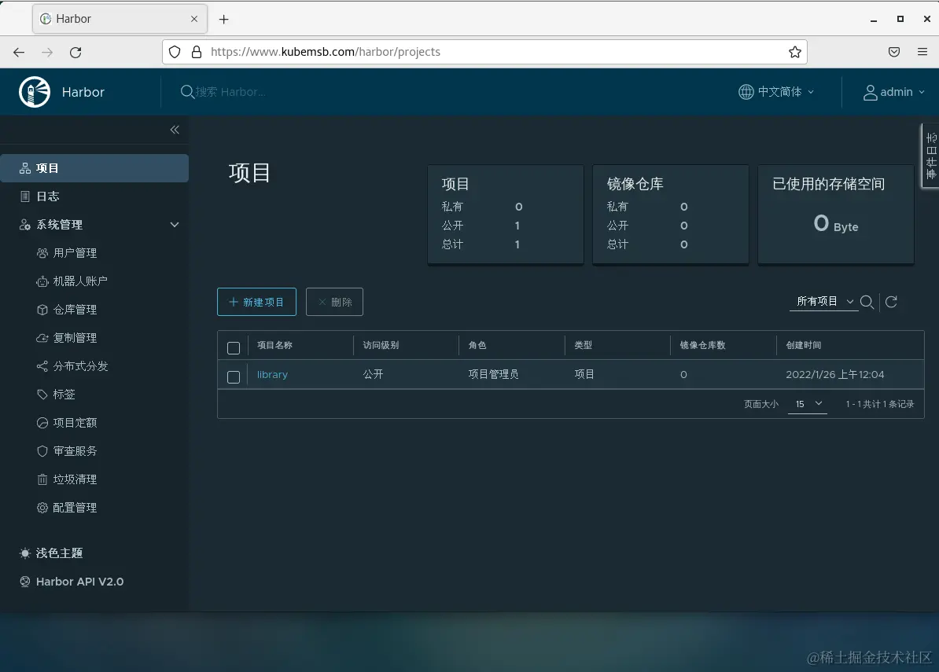Open 审查服务 interrogation services
The height and width of the screenshot is (672, 939).
(75, 451)
